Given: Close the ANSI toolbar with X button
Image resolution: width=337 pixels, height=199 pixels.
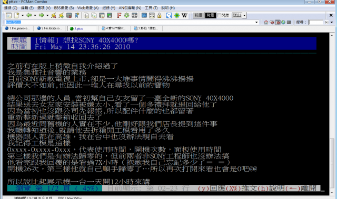Looking at the screenshot, I should (331, 15).
